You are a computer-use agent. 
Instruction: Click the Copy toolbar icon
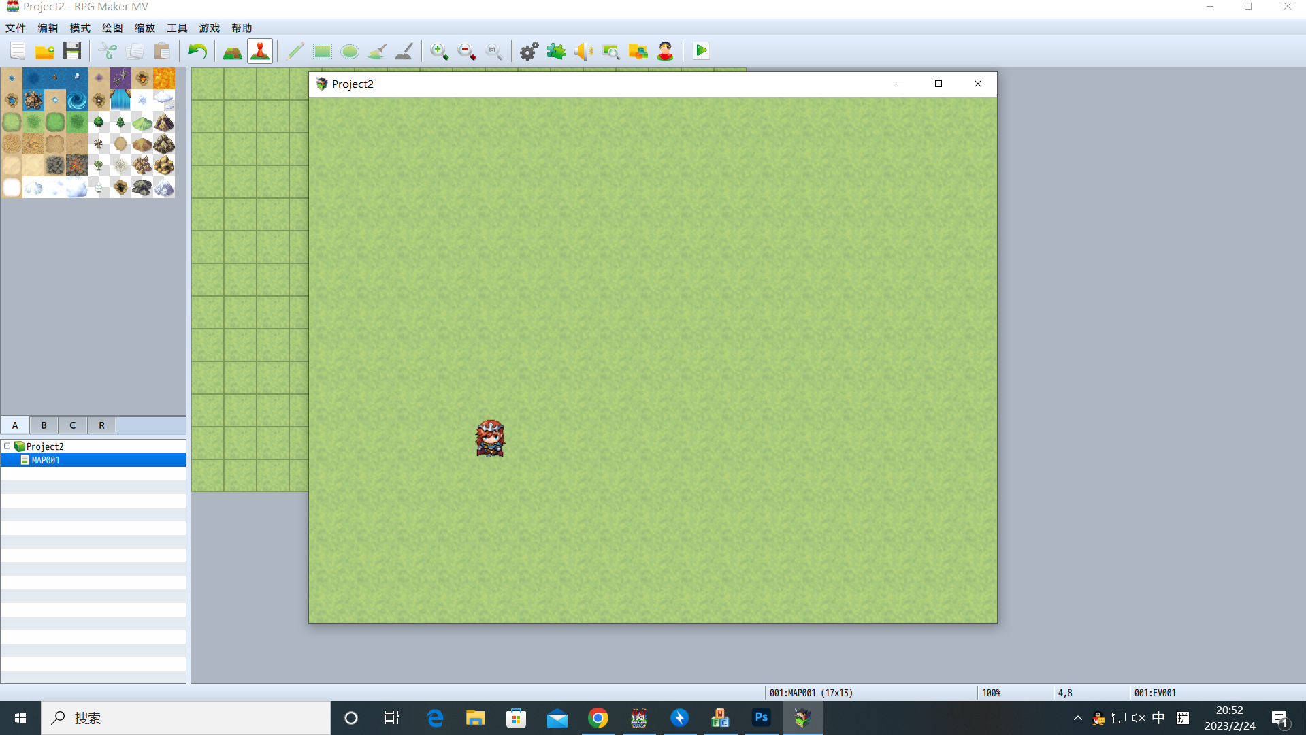coord(135,51)
